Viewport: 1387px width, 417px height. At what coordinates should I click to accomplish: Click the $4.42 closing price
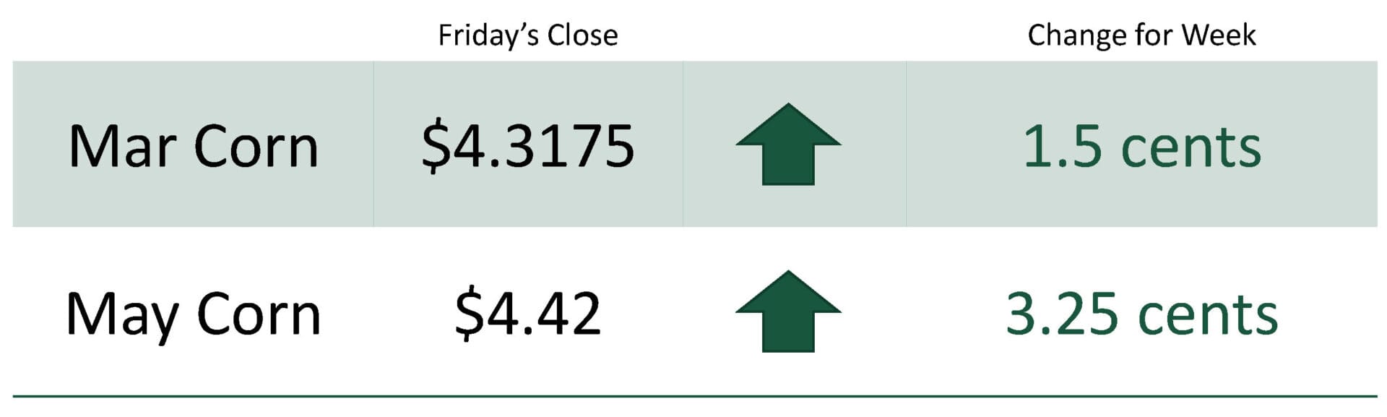[527, 314]
